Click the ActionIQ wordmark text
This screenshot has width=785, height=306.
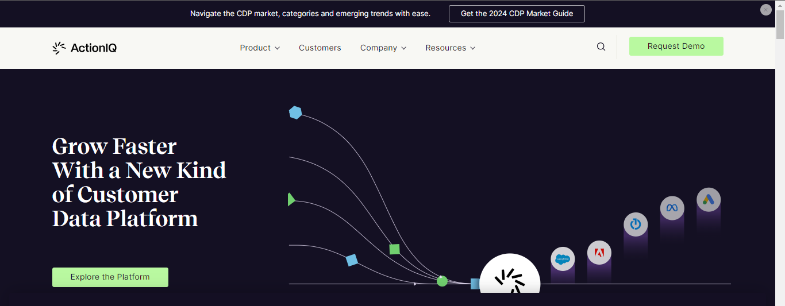94,48
